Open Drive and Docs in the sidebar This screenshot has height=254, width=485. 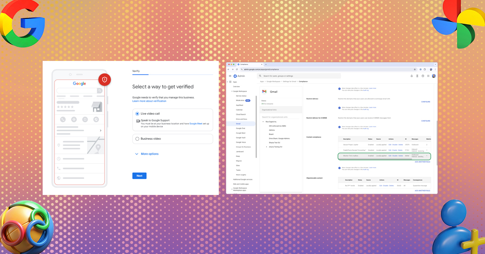click(242, 119)
